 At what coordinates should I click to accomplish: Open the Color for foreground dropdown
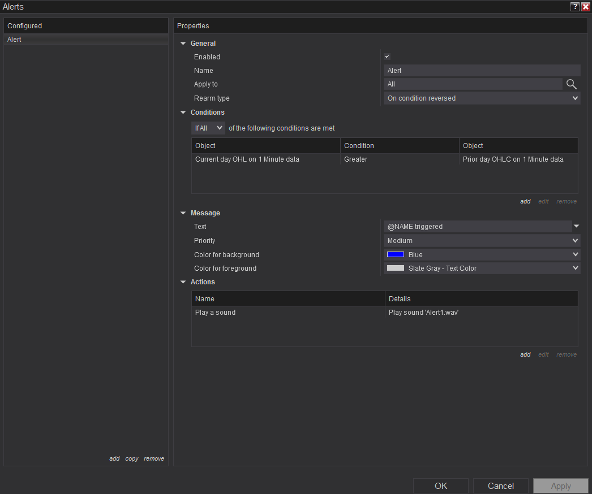(482, 268)
